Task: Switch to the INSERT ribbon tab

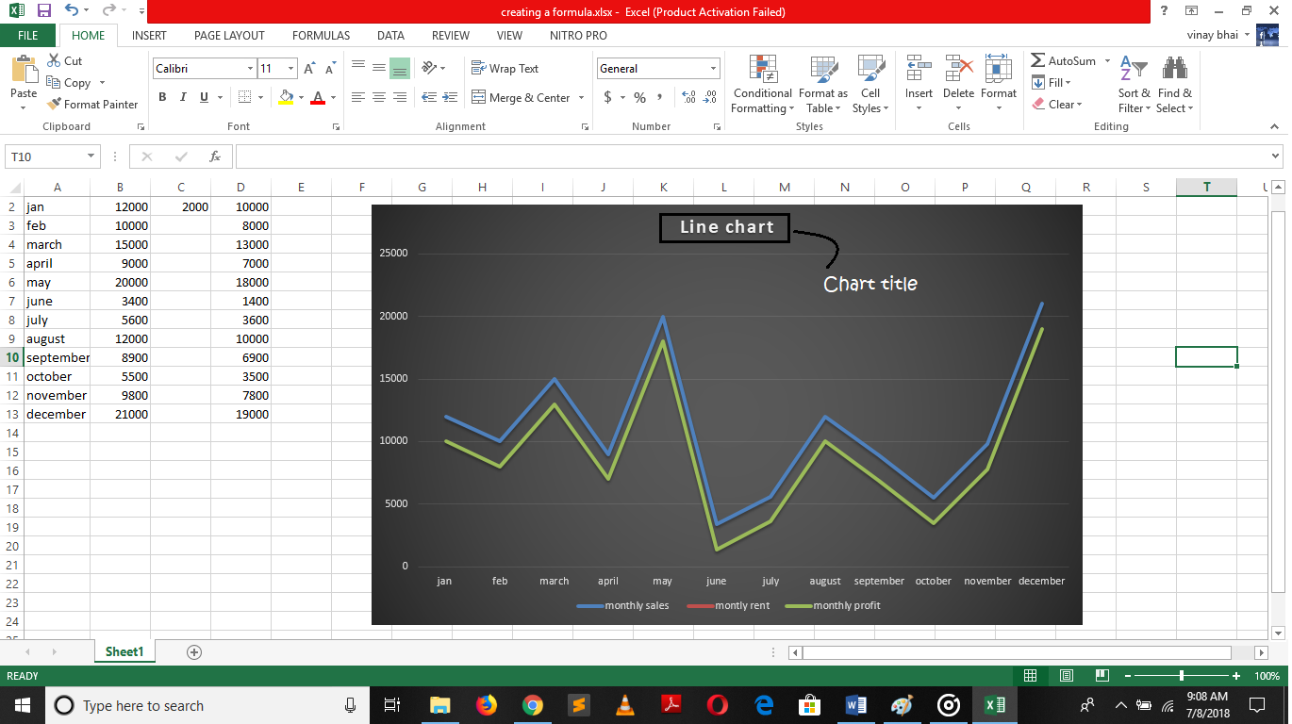Action: [149, 36]
